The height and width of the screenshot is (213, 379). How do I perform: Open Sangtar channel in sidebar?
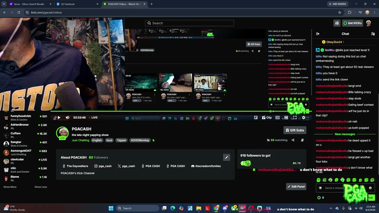(x=25, y=144)
